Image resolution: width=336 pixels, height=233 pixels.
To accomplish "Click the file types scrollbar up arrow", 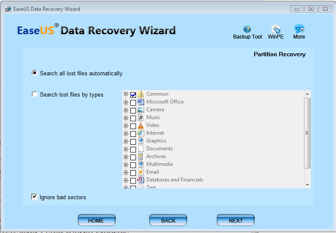I will tap(307, 94).
